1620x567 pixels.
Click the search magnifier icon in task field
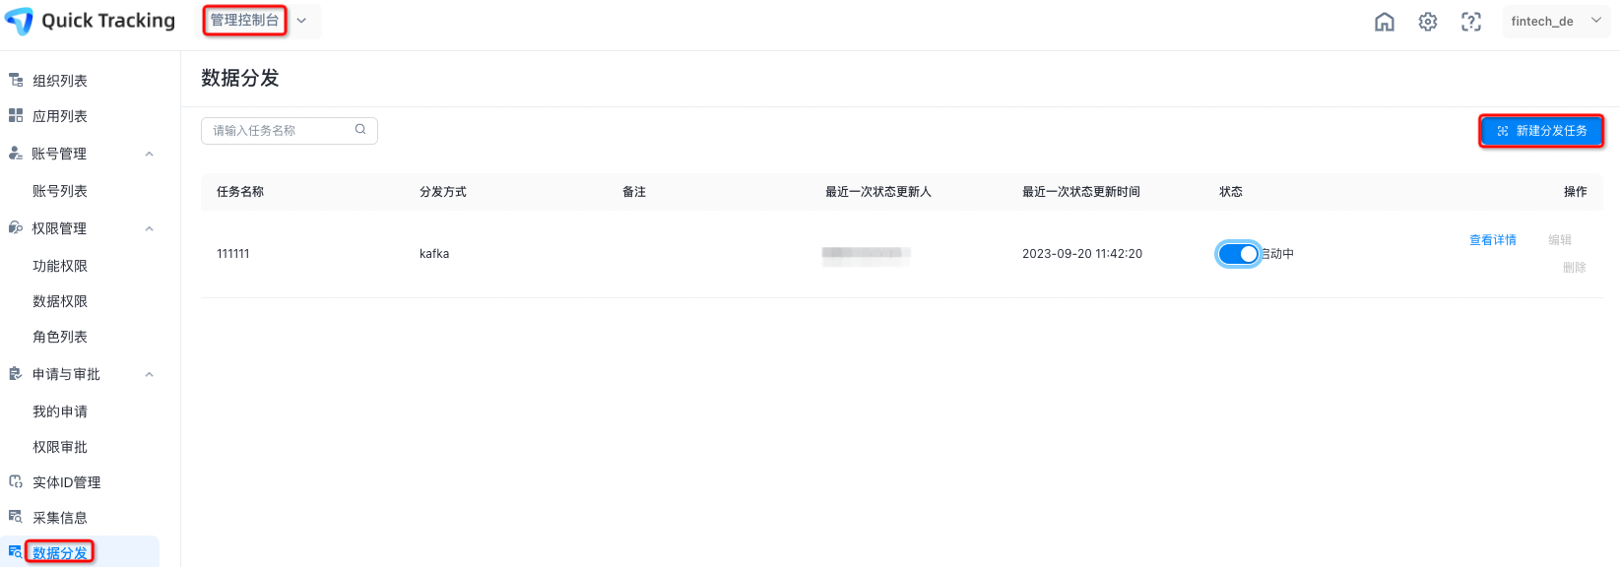pos(360,129)
